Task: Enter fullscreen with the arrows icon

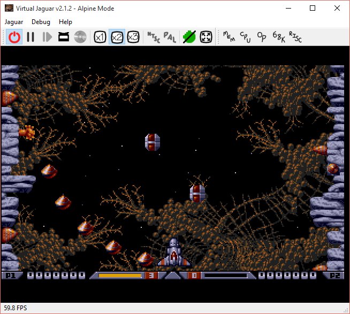Action: (x=206, y=37)
